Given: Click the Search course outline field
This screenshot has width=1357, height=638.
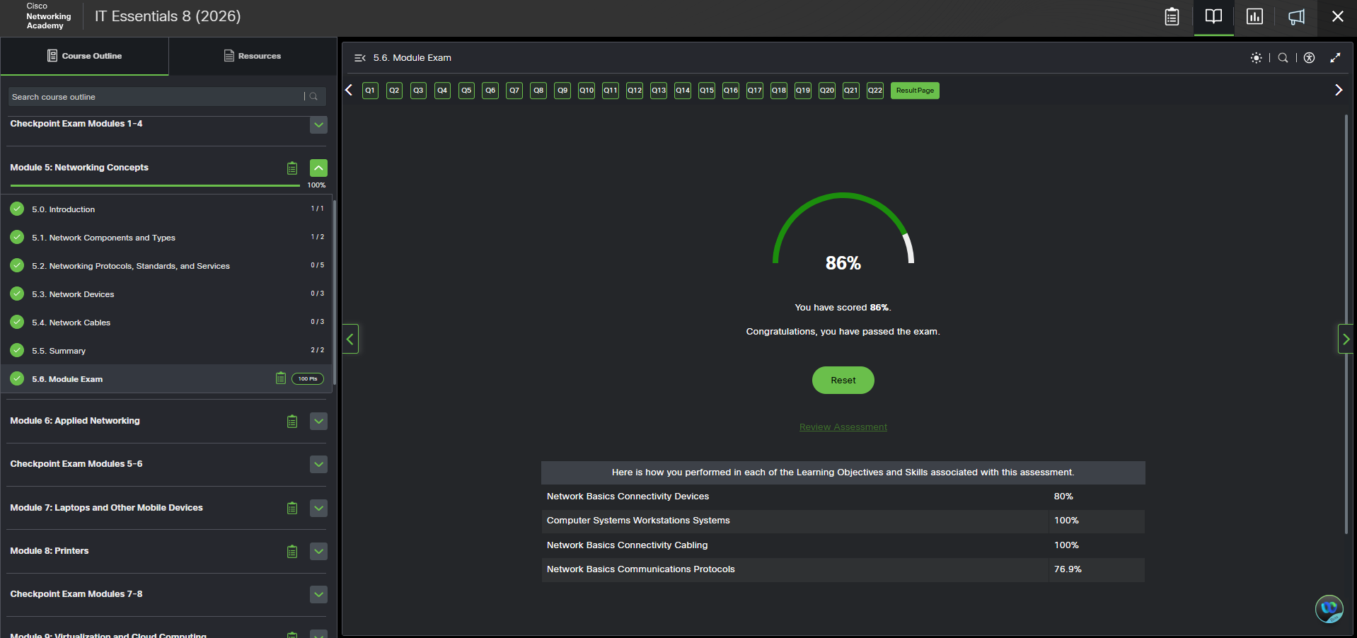Looking at the screenshot, I should [157, 97].
